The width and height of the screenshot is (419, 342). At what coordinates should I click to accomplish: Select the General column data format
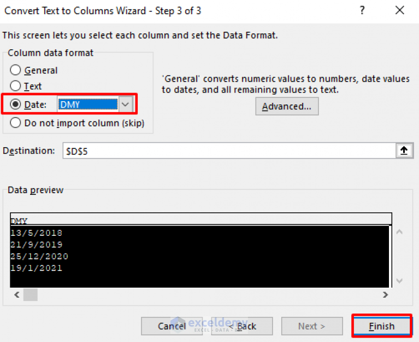15,70
